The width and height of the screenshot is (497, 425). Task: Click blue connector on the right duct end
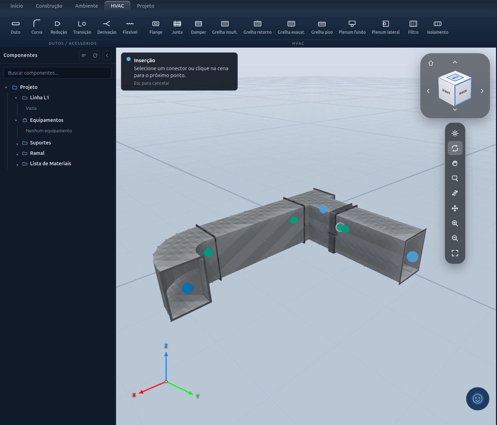413,257
